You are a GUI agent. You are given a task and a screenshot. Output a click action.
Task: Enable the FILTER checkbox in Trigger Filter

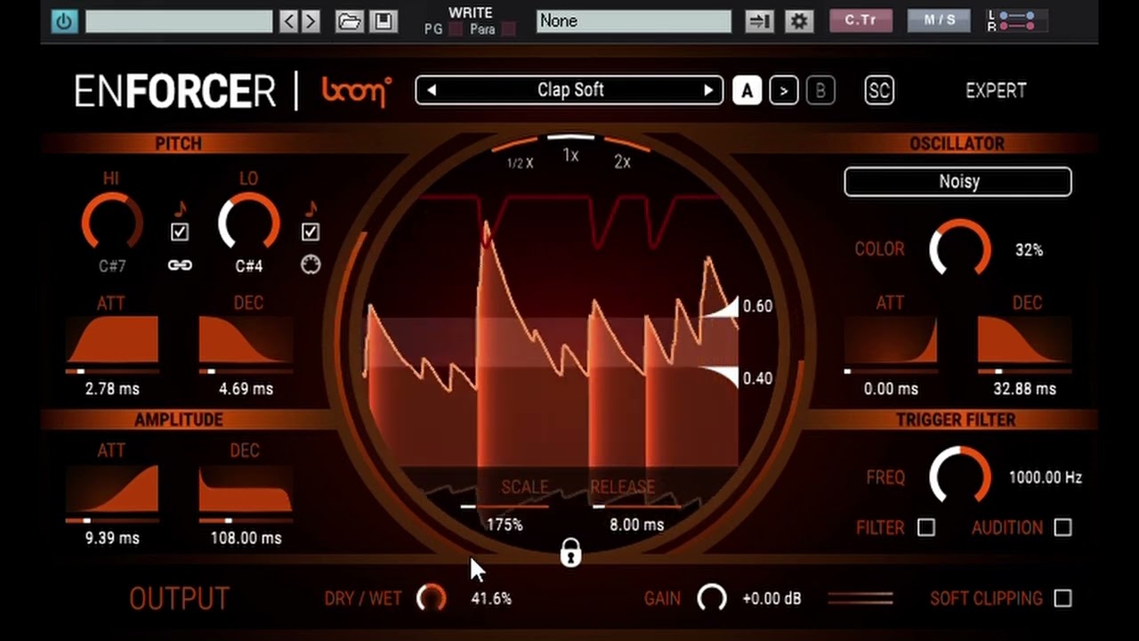(926, 528)
